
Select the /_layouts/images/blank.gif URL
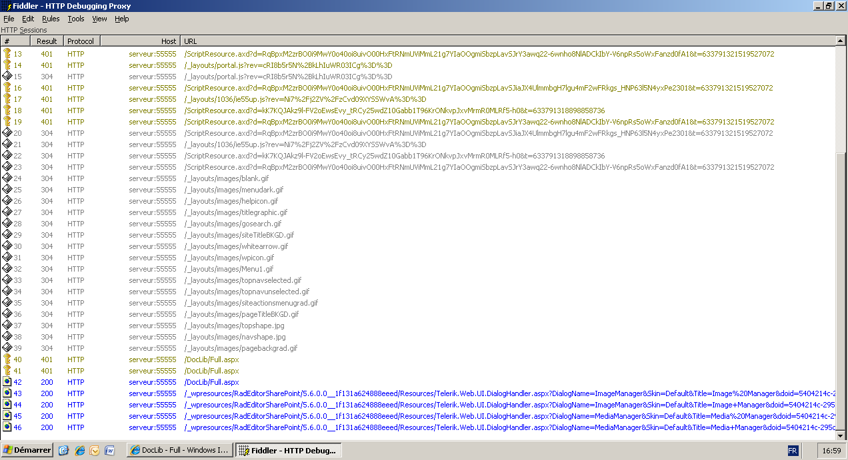coord(227,178)
